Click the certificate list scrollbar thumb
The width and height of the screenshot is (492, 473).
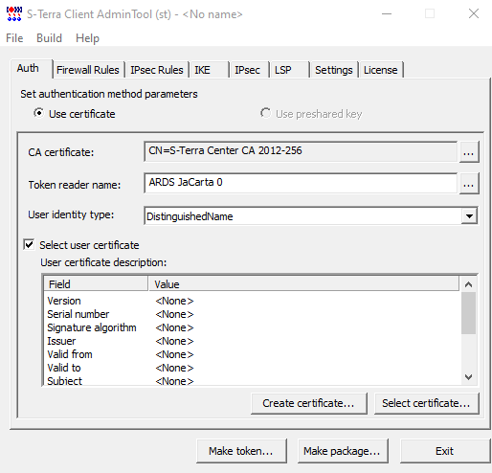[468, 313]
